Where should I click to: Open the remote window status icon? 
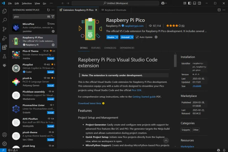pyautogui.click(x=3, y=150)
